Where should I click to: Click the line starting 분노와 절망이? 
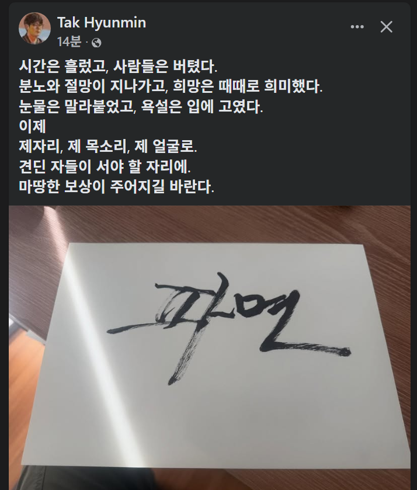171,86
